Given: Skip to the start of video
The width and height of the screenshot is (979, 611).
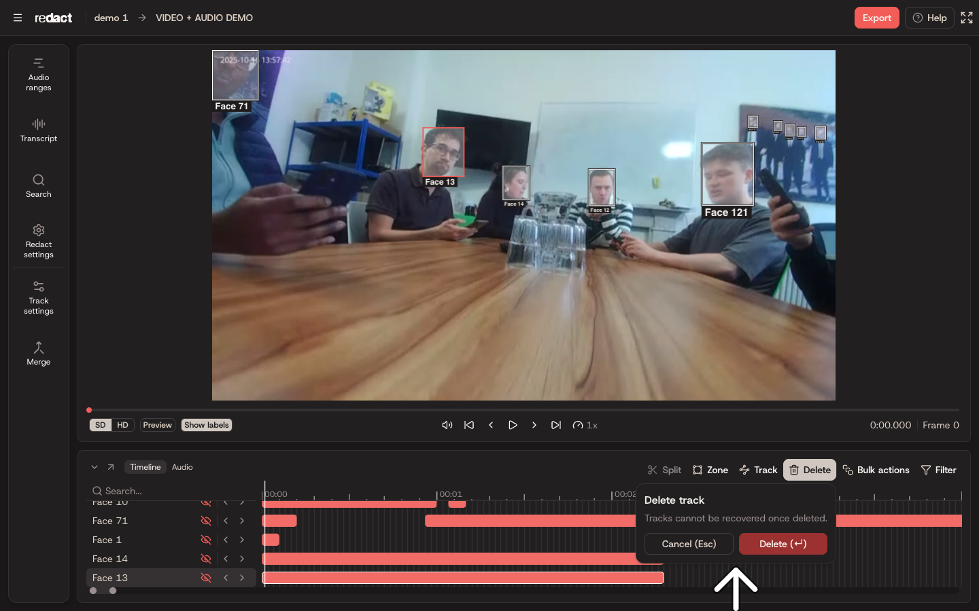Looking at the screenshot, I should coord(469,425).
